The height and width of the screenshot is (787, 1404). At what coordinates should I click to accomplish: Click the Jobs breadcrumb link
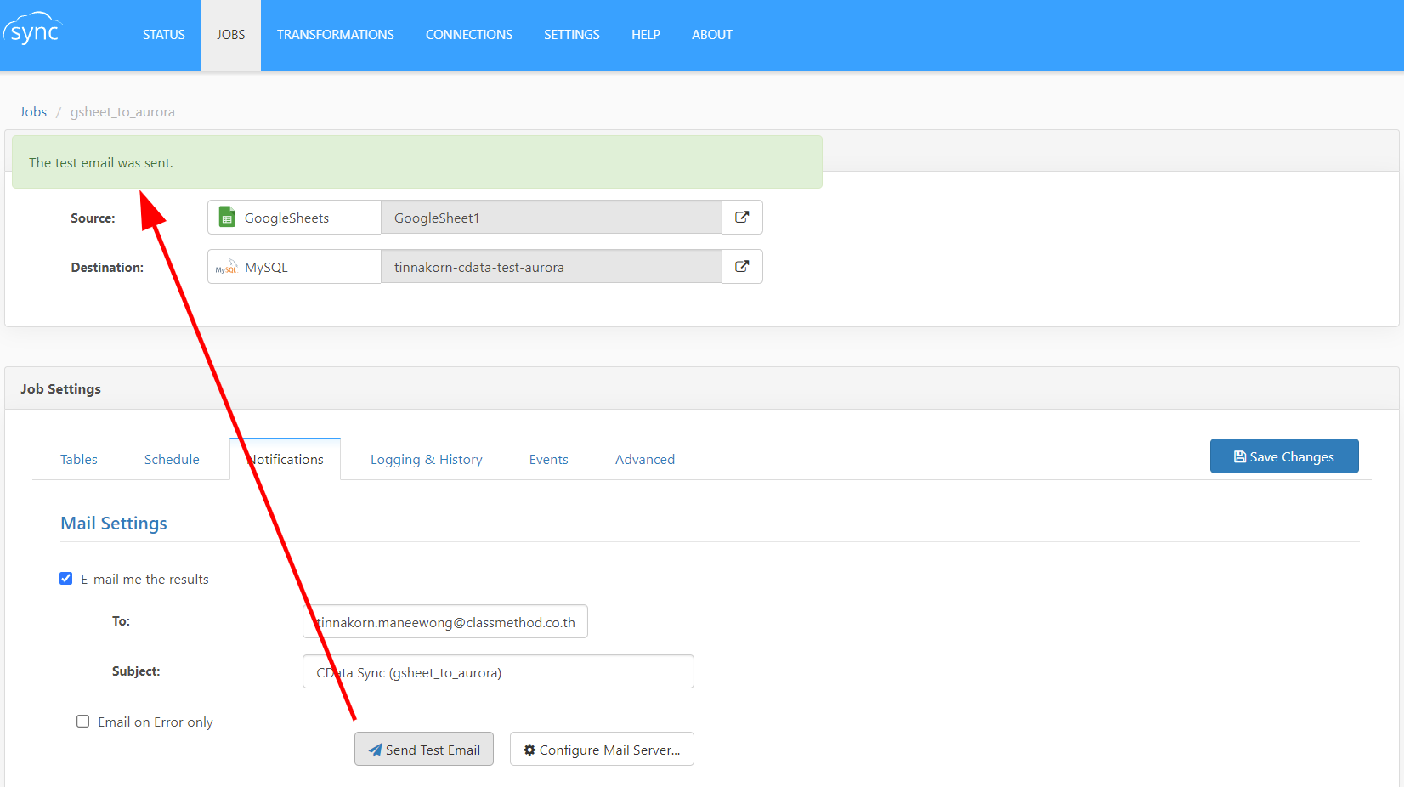[33, 111]
